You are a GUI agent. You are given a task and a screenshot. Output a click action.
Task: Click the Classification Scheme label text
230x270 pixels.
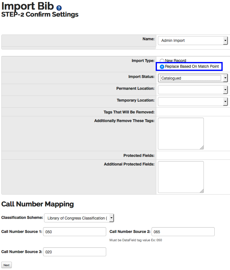tap(22, 218)
